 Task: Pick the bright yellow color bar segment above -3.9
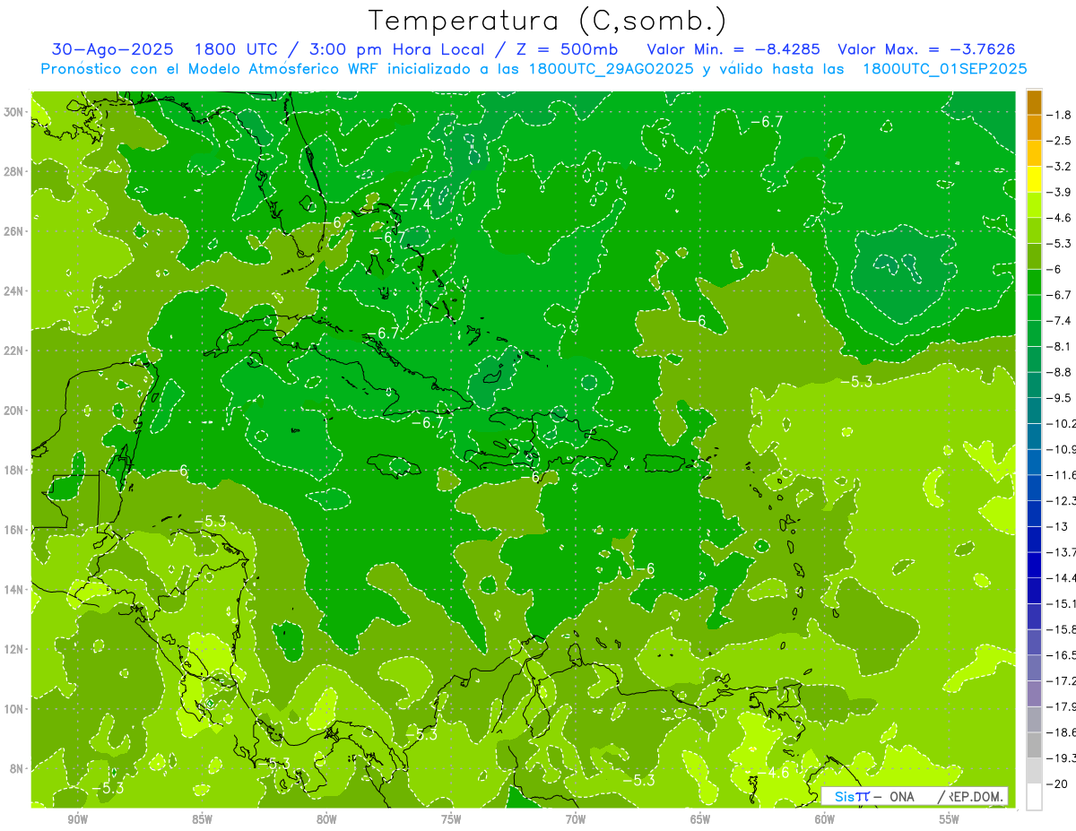(1034, 179)
